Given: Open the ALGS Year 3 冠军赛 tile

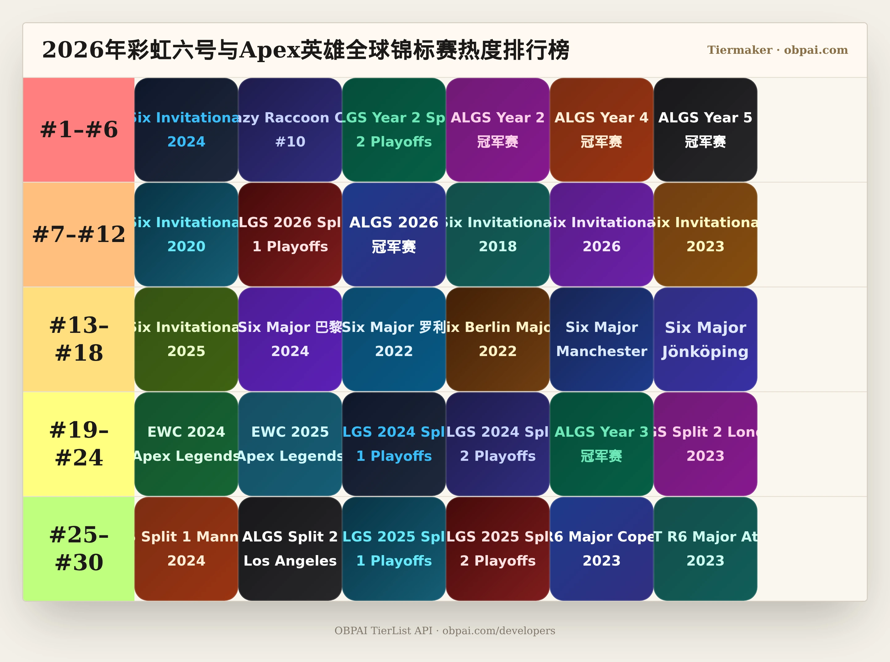Looking at the screenshot, I should (x=601, y=444).
